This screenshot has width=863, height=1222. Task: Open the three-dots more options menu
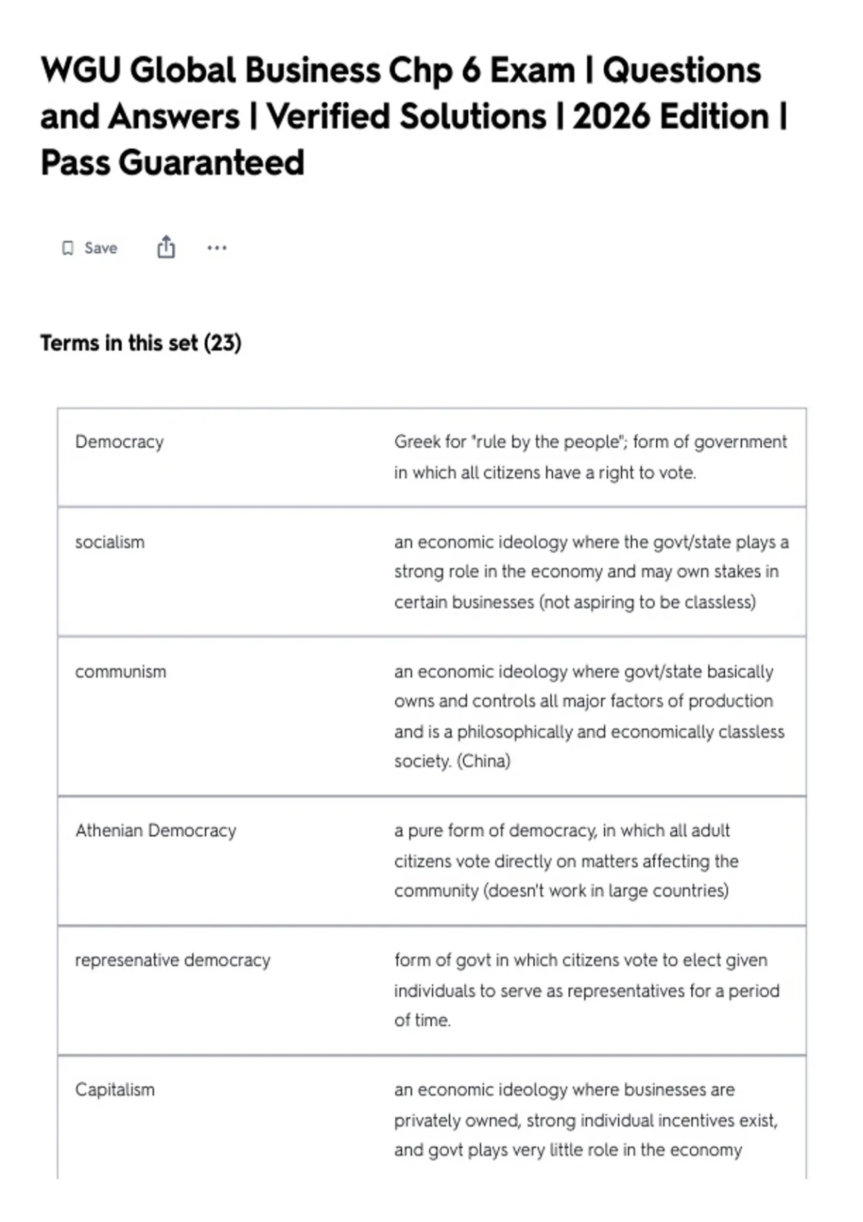click(216, 248)
